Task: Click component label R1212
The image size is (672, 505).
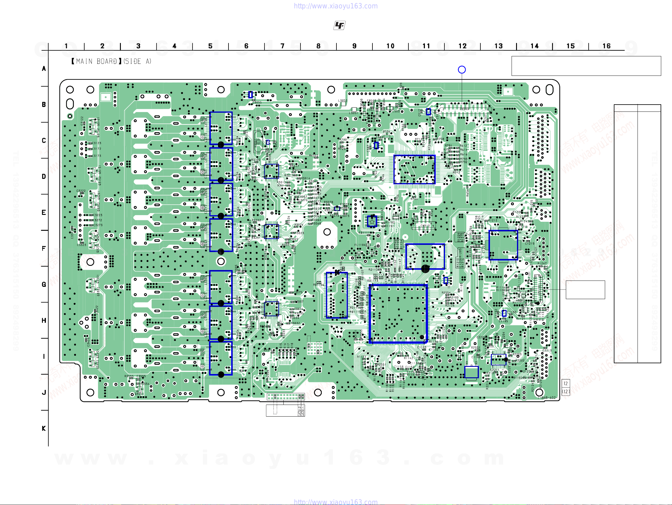Action: 493,221
